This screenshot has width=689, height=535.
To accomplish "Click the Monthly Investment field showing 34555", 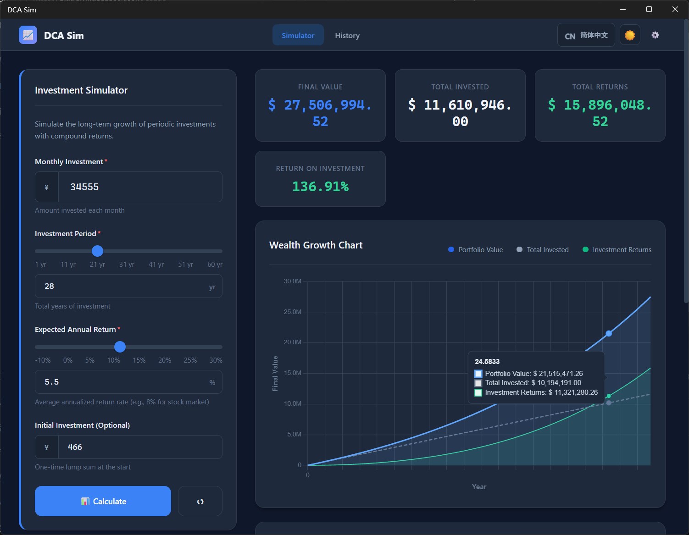I will [140, 187].
